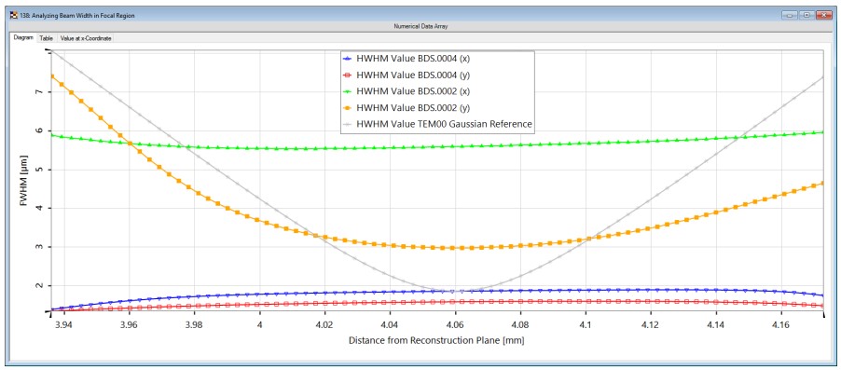Click the application icon in title bar
Viewport: 841px width, 370px height.
tap(13, 16)
